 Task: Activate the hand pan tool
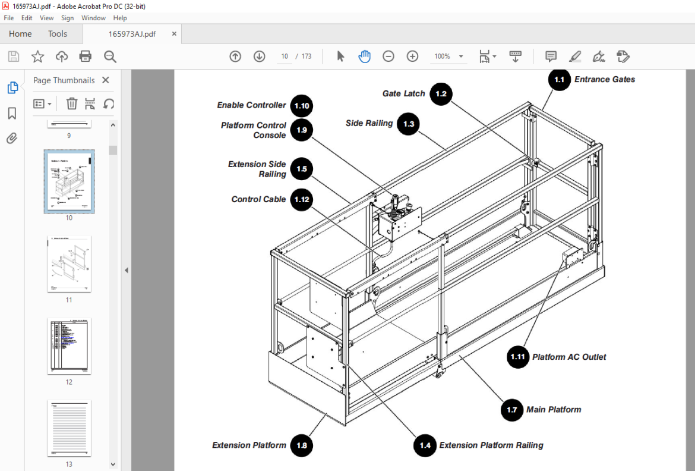[364, 56]
